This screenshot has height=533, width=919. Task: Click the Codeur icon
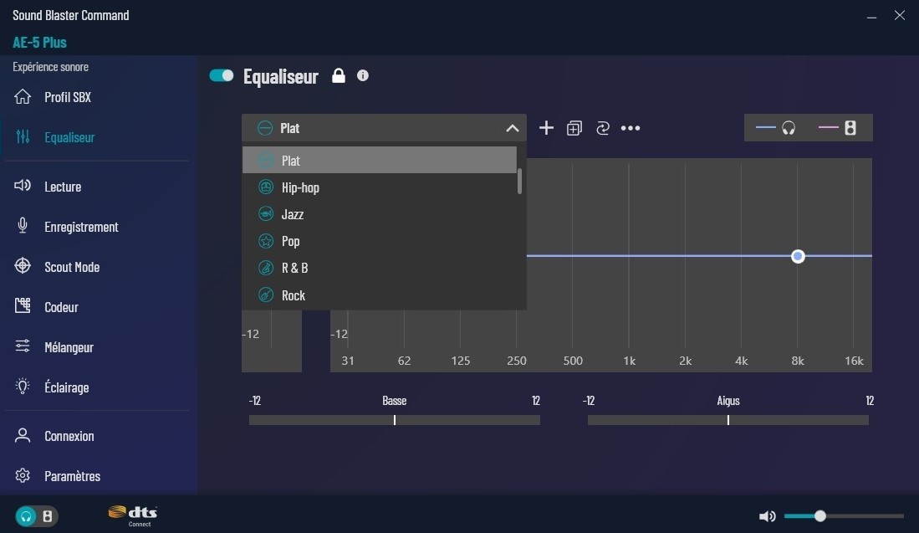click(23, 305)
